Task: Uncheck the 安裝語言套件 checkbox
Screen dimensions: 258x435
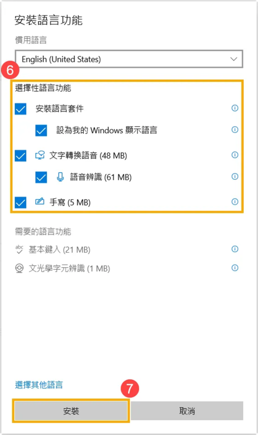Action: (x=20, y=109)
